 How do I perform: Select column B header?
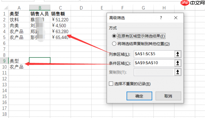(40, 8)
